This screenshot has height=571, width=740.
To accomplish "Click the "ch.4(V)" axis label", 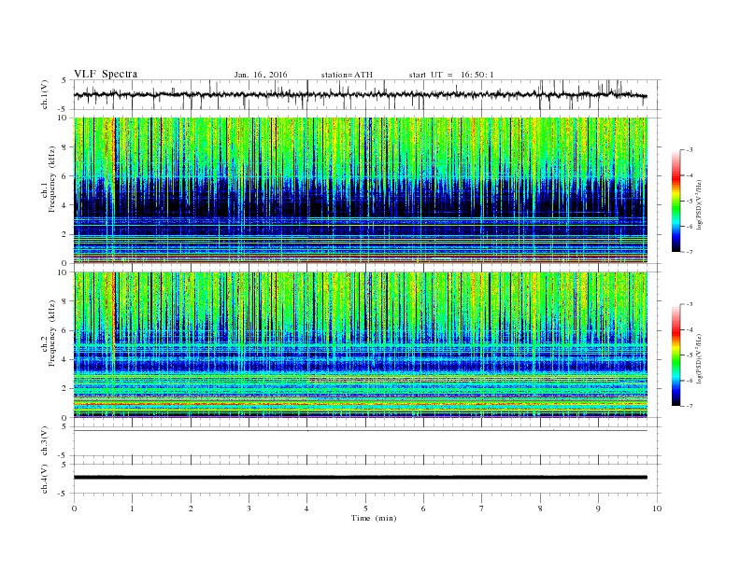I will click(x=45, y=479).
